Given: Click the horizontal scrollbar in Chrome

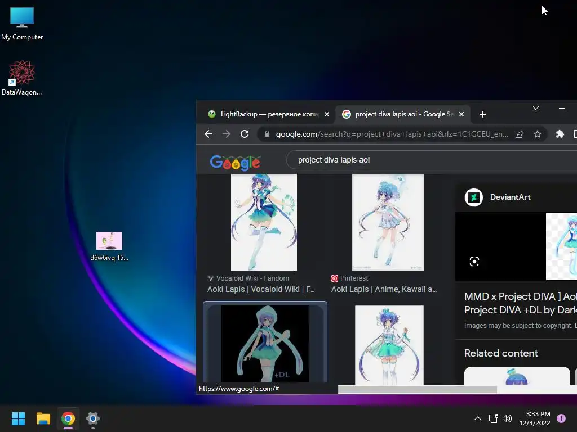Looking at the screenshot, I should point(418,389).
